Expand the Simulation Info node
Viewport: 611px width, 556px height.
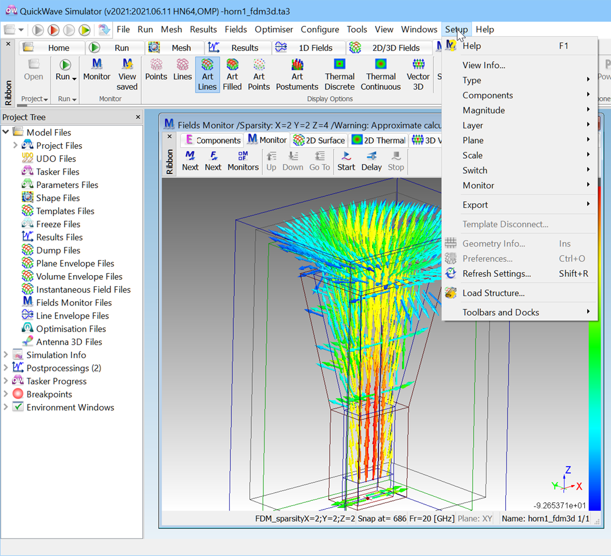5,354
